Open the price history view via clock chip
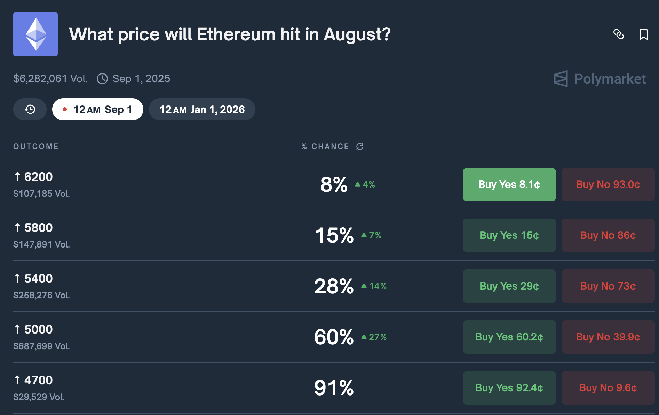The image size is (659, 415). click(x=30, y=109)
